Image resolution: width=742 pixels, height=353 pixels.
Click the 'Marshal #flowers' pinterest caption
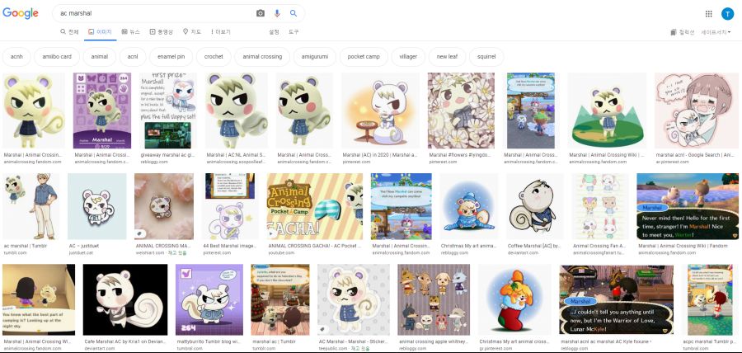pyautogui.click(x=460, y=155)
